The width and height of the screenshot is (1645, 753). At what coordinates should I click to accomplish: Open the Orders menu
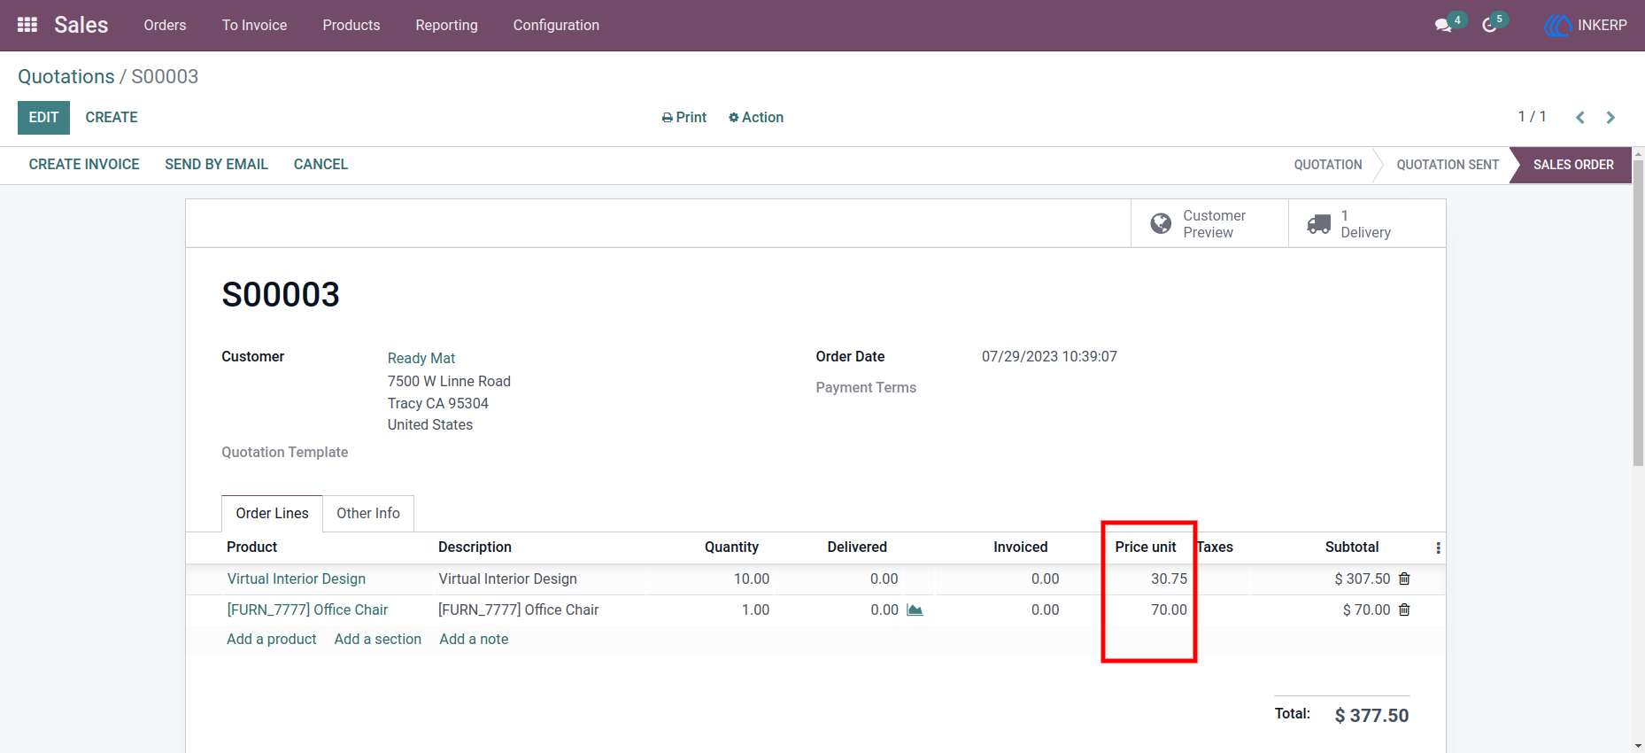coord(166,25)
